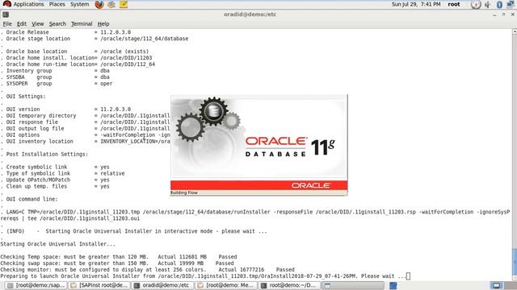
Task: Switch to the SAPinst root@de... taskbar window
Action: click(99, 285)
